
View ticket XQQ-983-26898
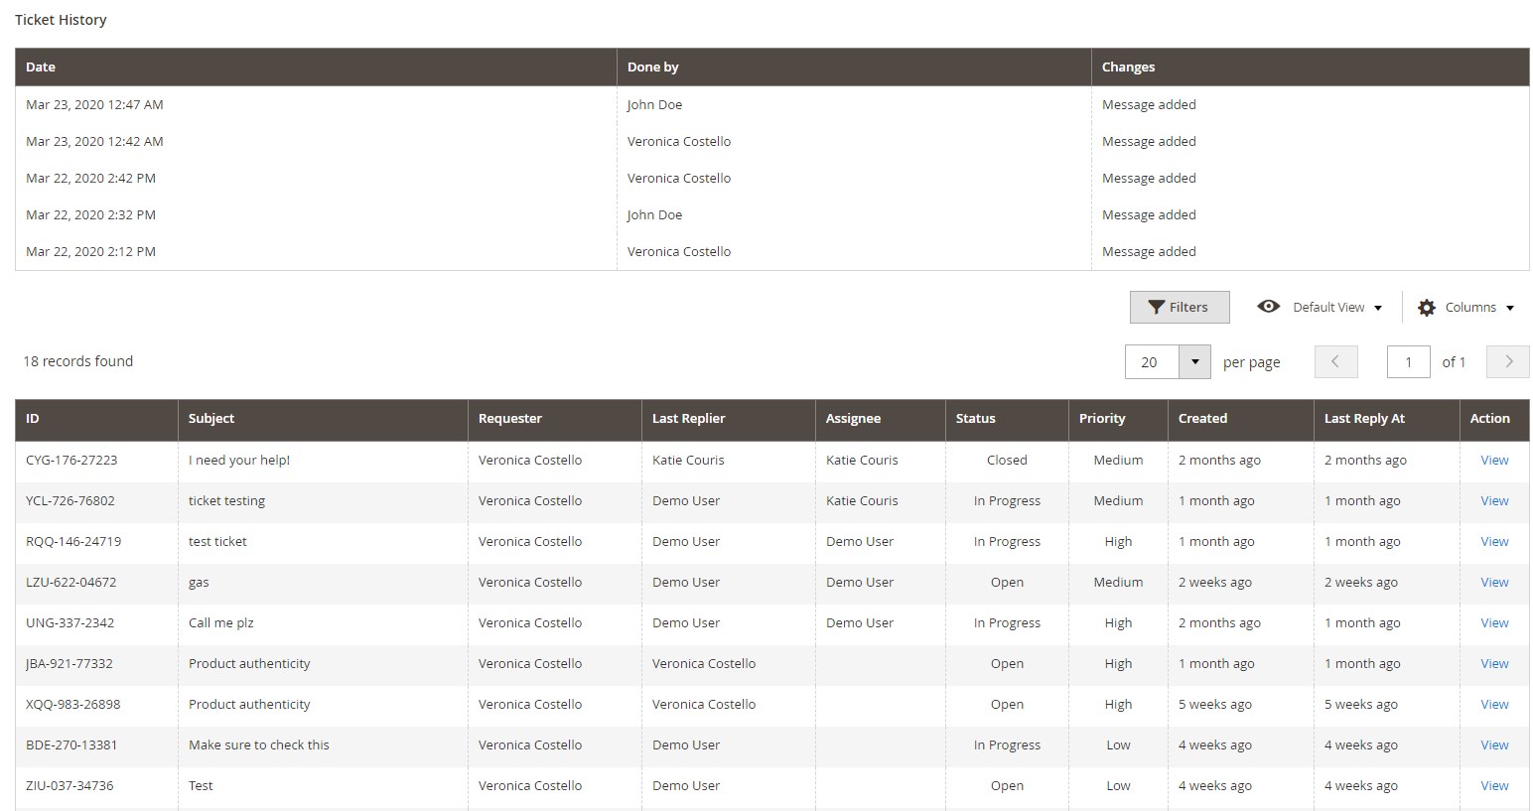(x=1494, y=705)
